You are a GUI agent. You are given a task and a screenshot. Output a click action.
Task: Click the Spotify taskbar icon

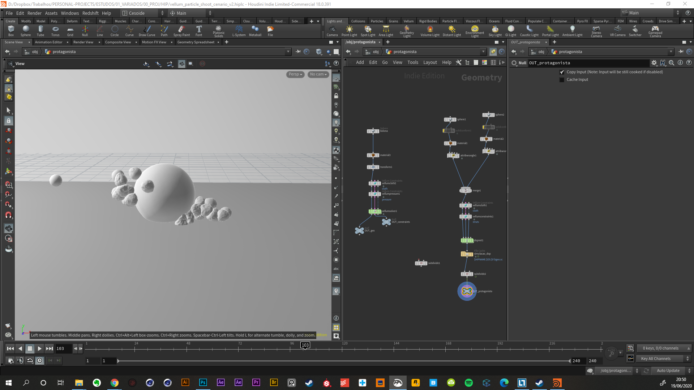(x=468, y=383)
